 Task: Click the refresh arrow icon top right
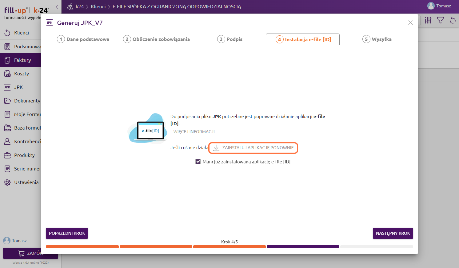tap(453, 20)
